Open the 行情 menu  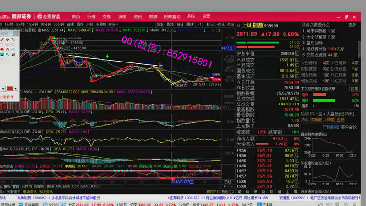[x=91, y=16]
